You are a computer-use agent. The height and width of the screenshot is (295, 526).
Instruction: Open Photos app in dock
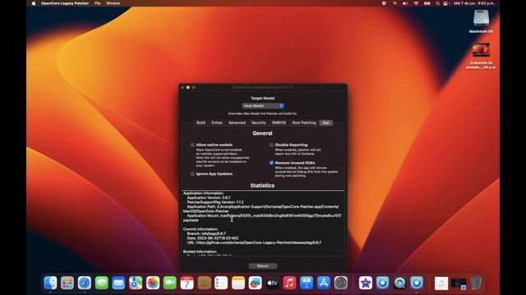[153, 283]
